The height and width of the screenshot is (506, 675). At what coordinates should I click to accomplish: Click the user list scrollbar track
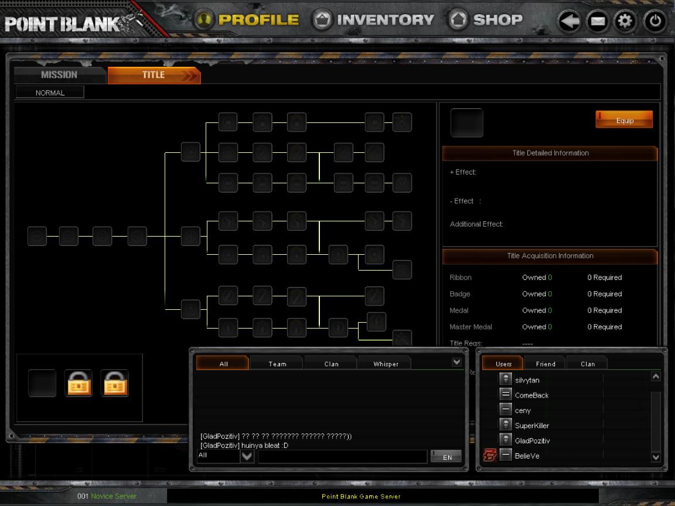[x=656, y=416]
